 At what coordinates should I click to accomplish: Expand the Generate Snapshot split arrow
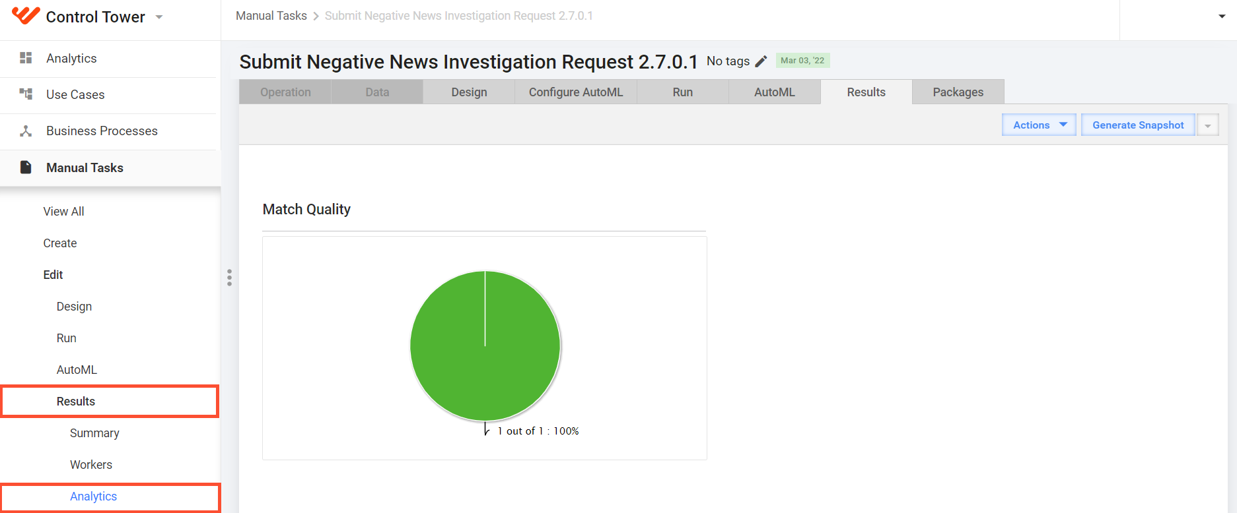coord(1207,125)
